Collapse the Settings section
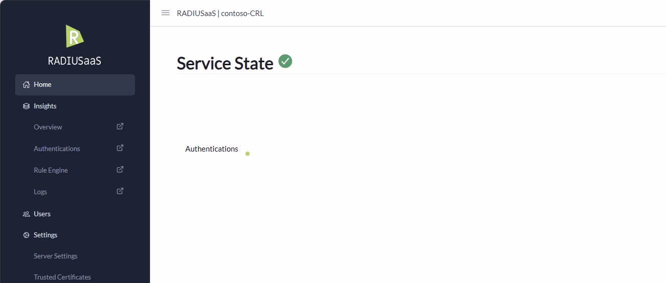Image resolution: width=666 pixels, height=283 pixels. (x=46, y=235)
